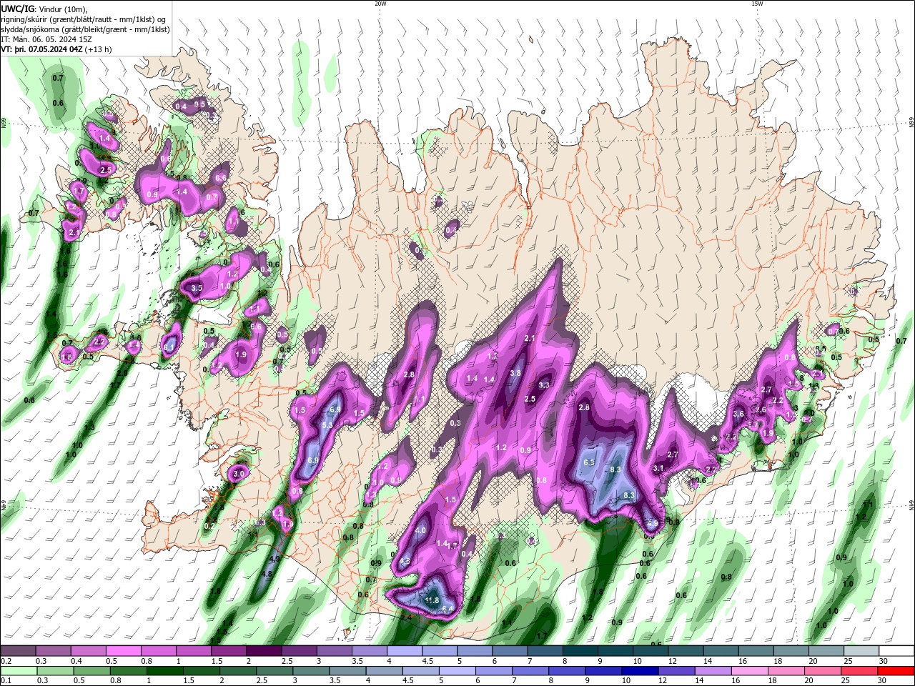
Task: Select the dark blue 10 swatch in rain legend
Action: coord(638,670)
